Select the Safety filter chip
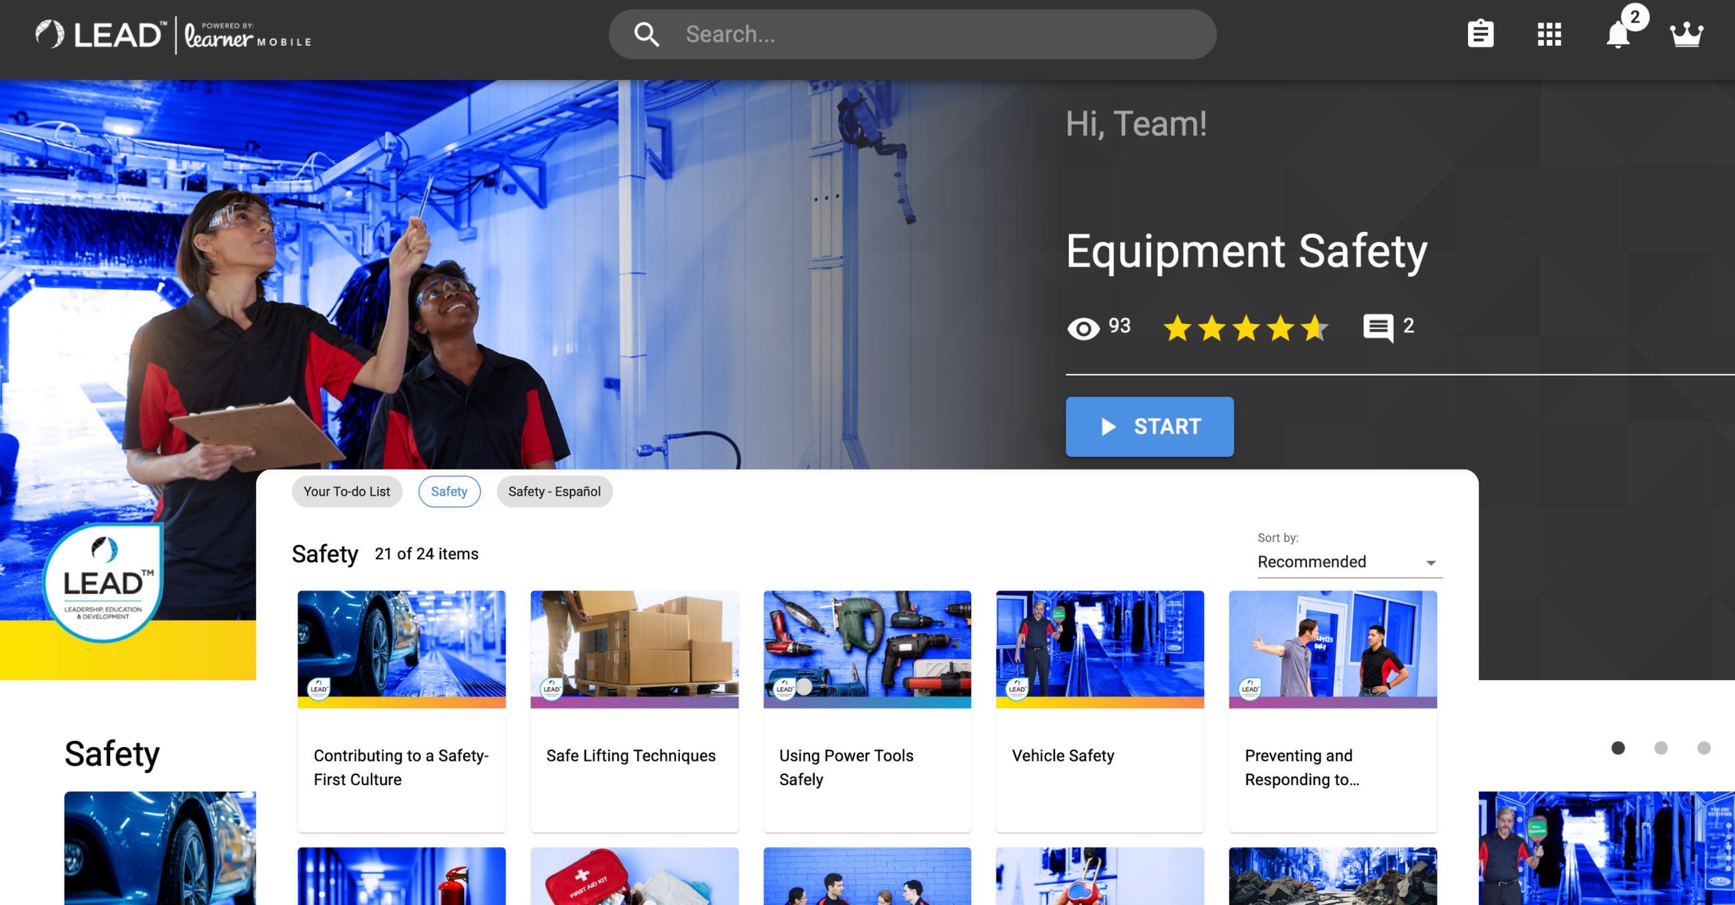This screenshot has width=1735, height=905. [x=448, y=492]
